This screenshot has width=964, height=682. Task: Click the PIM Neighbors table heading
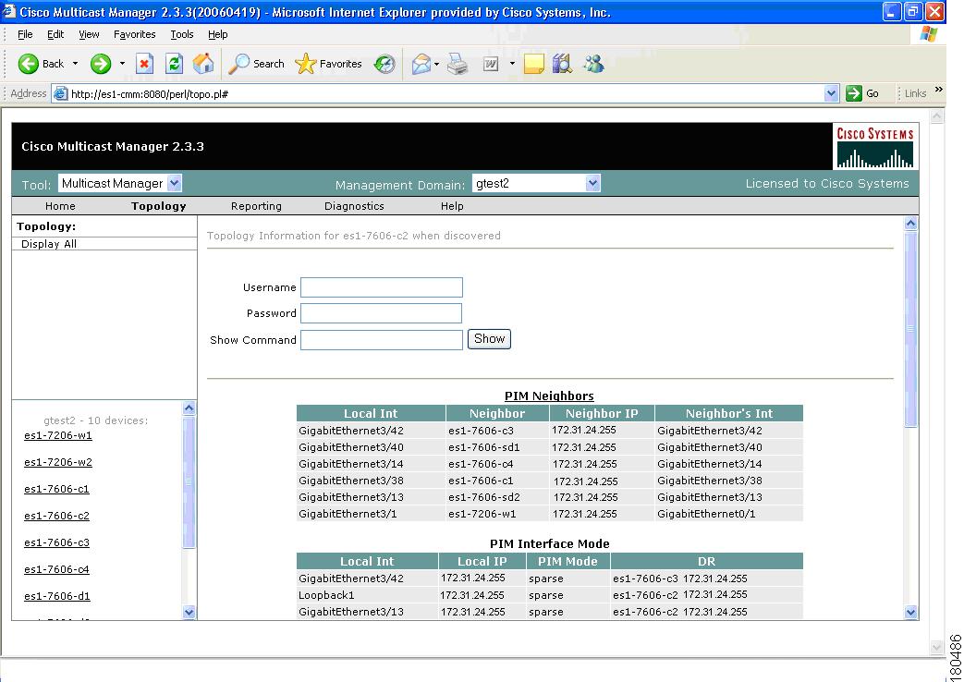pyautogui.click(x=549, y=396)
